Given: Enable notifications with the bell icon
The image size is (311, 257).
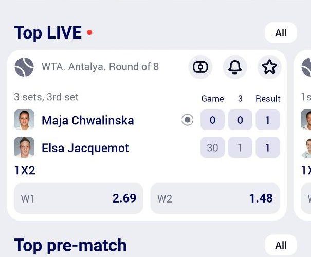Looking at the screenshot, I should 235,67.
